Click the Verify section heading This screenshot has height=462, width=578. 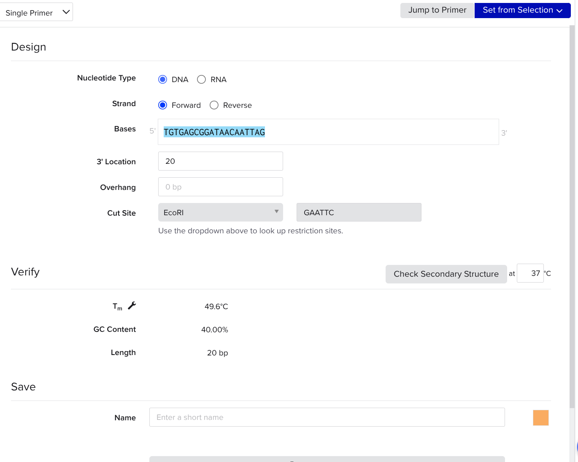25,272
